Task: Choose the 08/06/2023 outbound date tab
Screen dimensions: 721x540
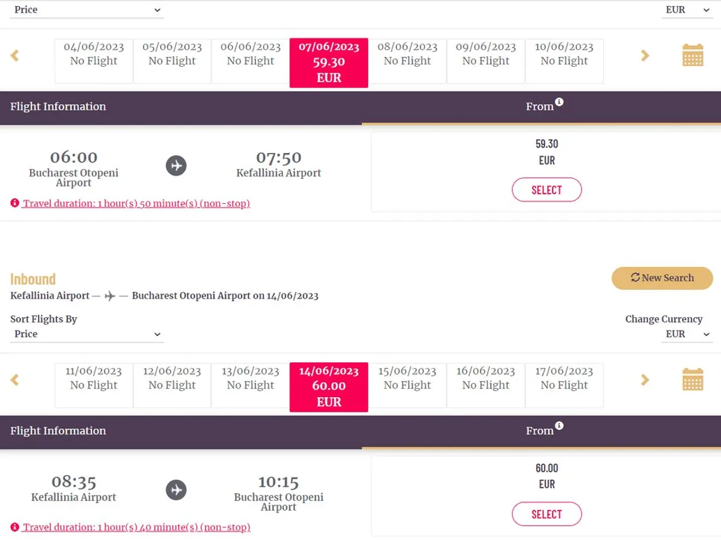Action: tap(407, 61)
